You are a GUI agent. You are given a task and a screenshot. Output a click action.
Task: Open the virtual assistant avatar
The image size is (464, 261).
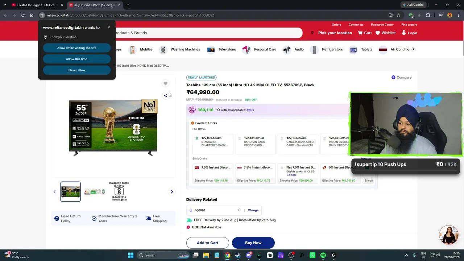pyautogui.click(x=449, y=235)
